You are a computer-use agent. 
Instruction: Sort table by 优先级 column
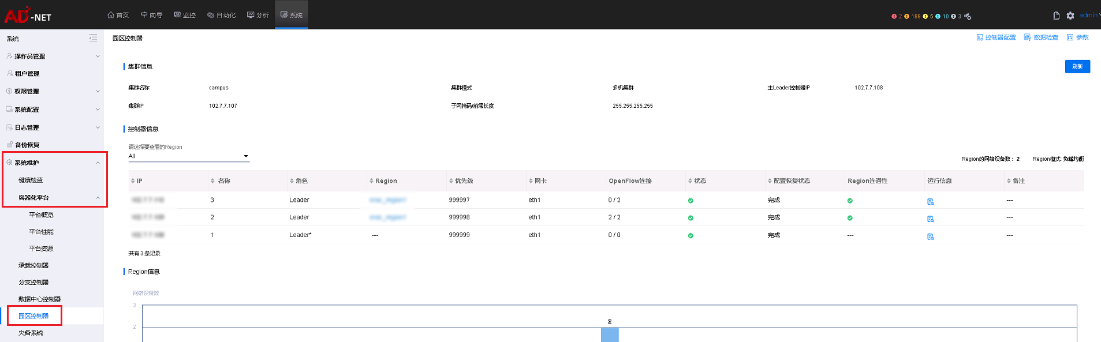[451, 181]
